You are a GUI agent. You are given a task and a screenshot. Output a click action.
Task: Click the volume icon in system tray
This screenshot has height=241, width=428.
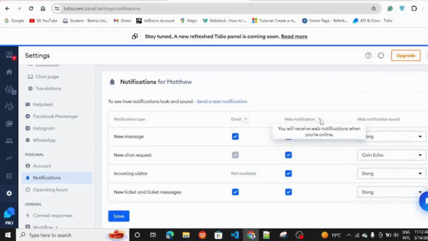[x=396, y=235]
